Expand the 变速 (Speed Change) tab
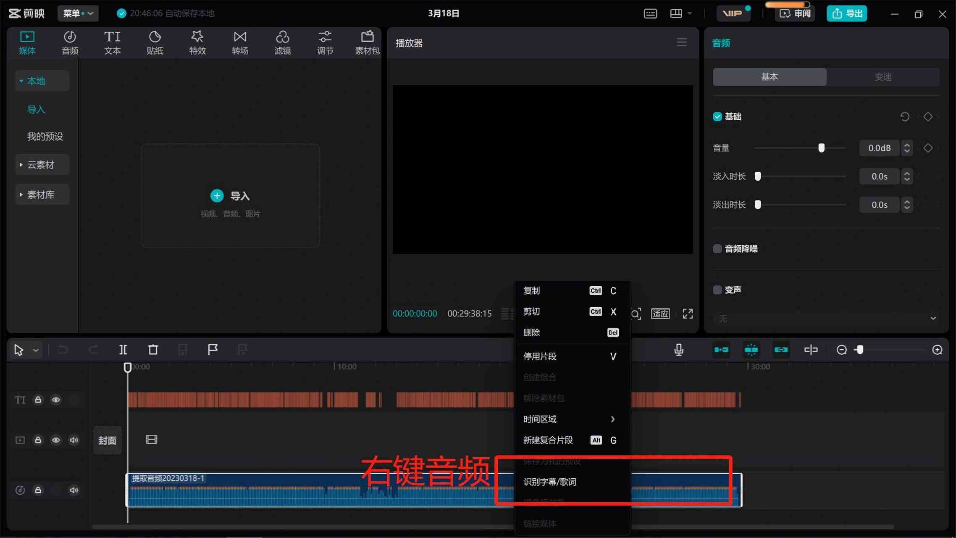Viewport: 956px width, 538px height. click(883, 76)
